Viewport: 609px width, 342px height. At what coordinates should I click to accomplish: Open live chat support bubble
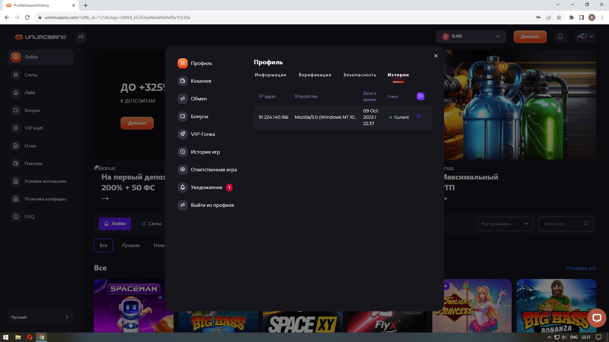[x=597, y=318]
